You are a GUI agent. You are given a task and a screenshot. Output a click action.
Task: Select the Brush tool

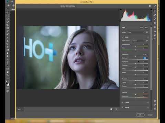point(8,38)
